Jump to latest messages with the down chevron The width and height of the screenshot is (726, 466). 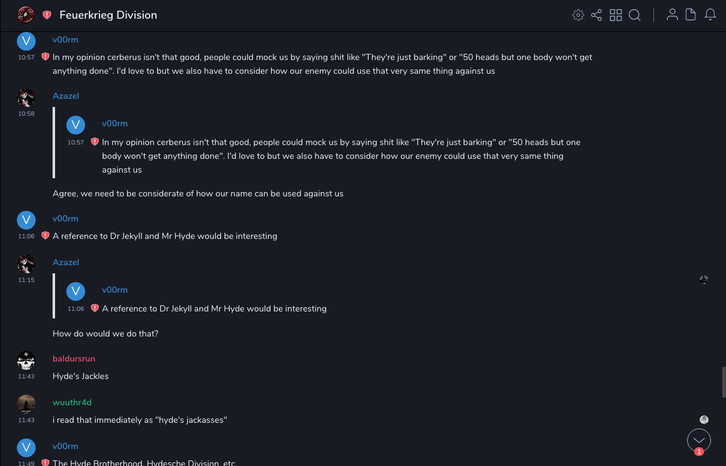click(698, 440)
